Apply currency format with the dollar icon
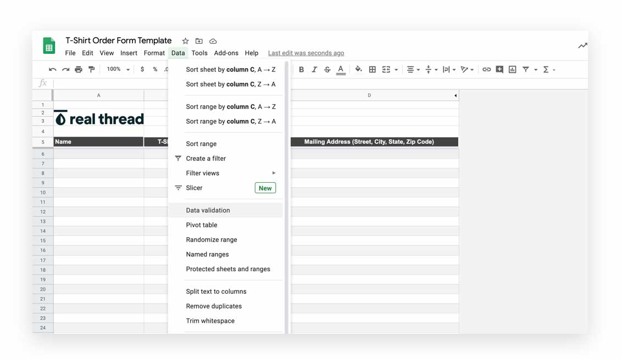Screen dimensions: 622x359 click(x=142, y=69)
